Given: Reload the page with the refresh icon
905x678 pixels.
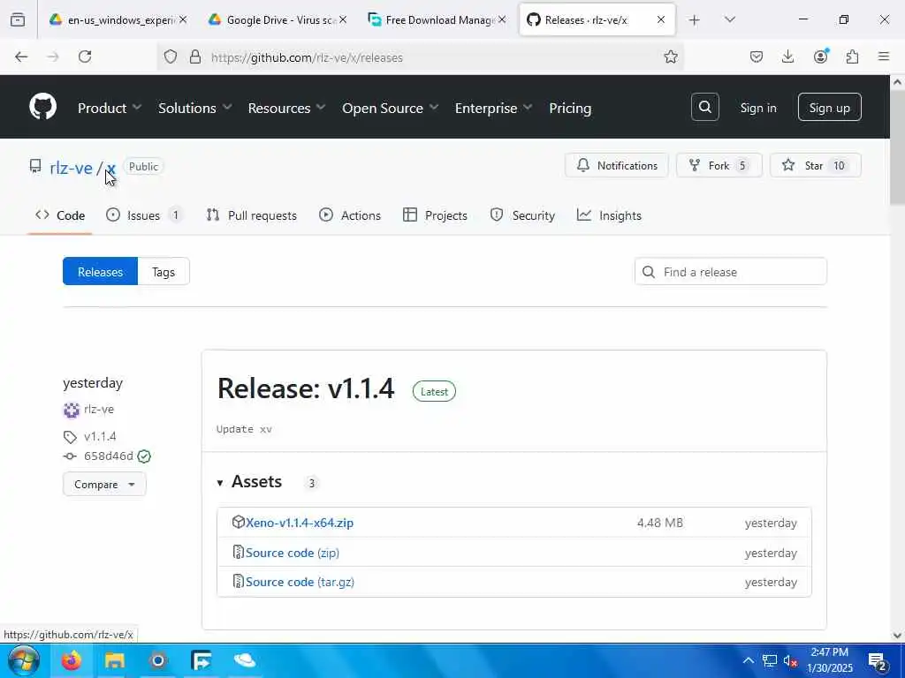Looking at the screenshot, I should [x=85, y=56].
